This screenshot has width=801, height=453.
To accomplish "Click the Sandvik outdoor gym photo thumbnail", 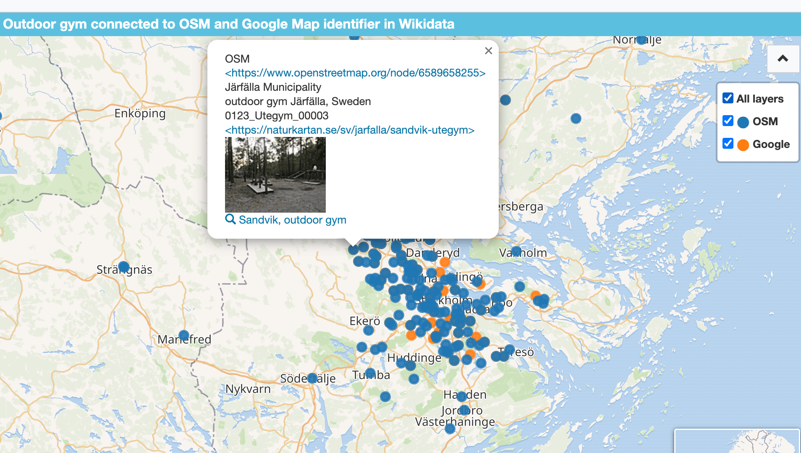I will click(275, 174).
